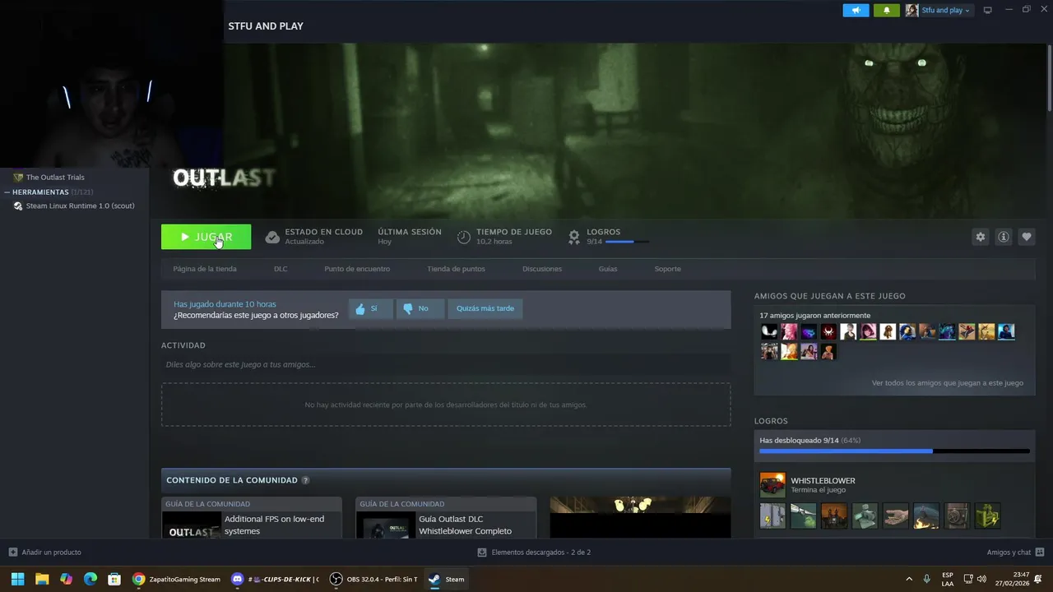
Task: Open the Tienda de puntos tab
Action: tap(456, 269)
